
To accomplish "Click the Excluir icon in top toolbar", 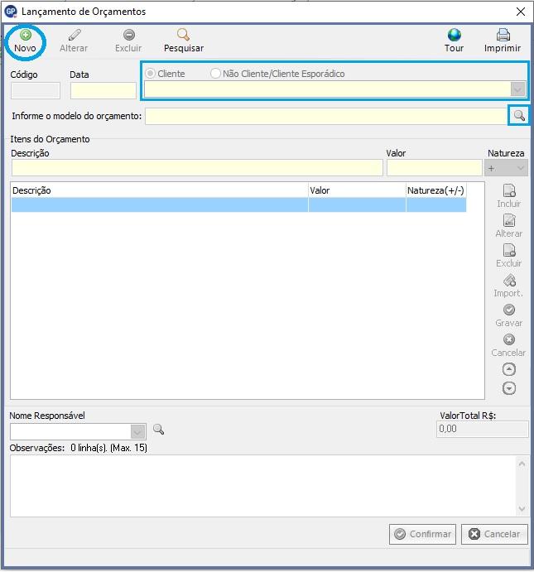I will pyautogui.click(x=129, y=35).
